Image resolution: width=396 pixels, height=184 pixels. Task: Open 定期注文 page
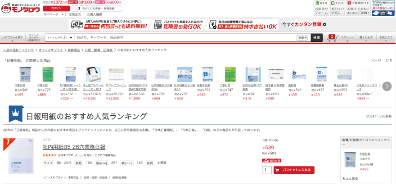click(75, 14)
